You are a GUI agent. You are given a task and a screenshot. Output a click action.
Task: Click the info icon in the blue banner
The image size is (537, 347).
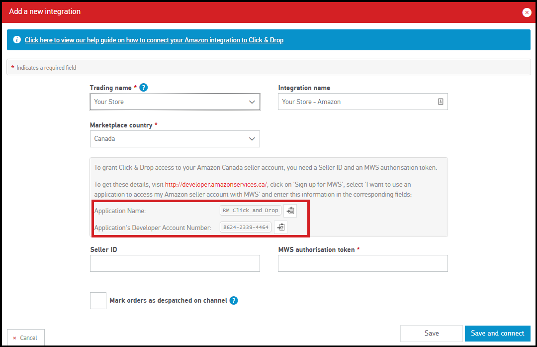click(17, 40)
